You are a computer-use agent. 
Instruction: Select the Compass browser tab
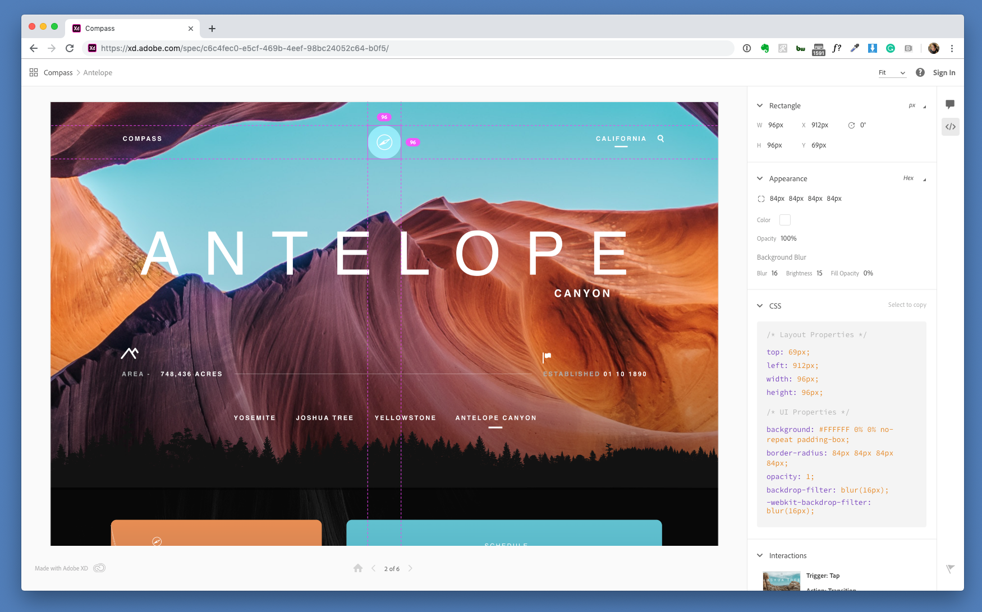[132, 29]
